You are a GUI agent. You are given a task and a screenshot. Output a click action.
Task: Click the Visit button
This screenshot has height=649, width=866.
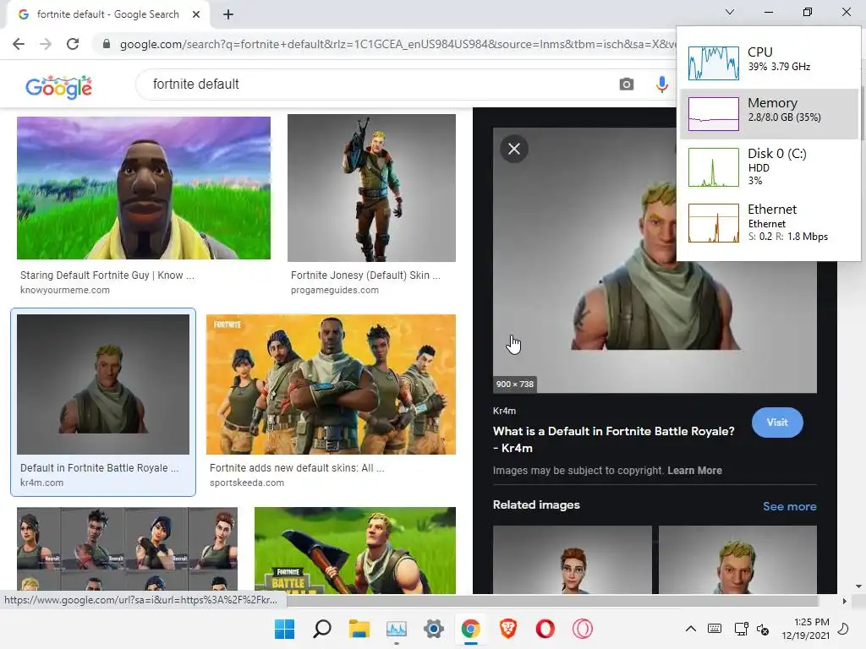coord(777,423)
